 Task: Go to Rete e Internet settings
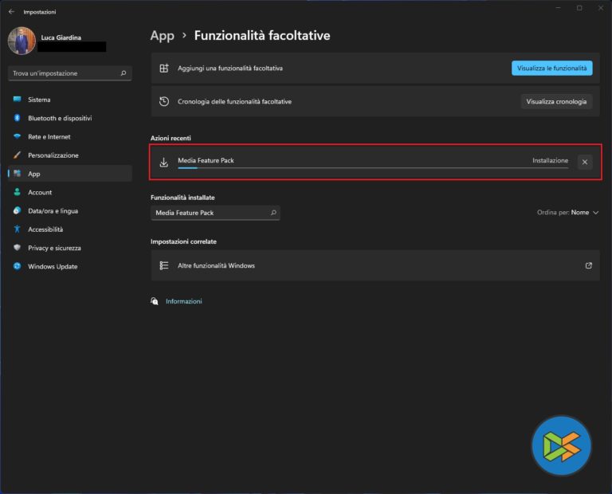(x=49, y=136)
